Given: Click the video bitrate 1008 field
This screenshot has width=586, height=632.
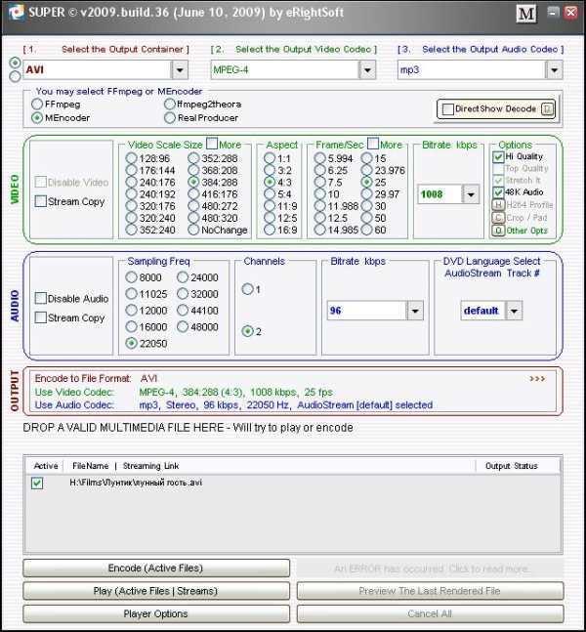Looking at the screenshot, I should click(439, 194).
